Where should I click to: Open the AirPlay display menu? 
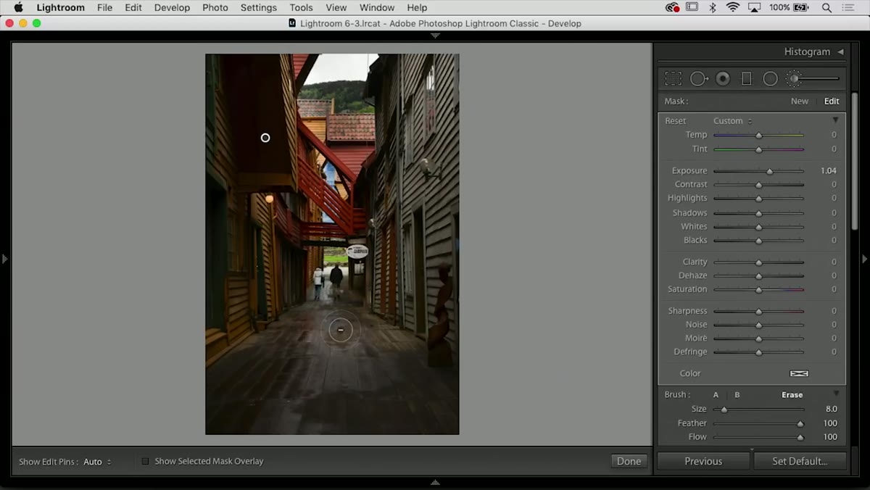755,7
